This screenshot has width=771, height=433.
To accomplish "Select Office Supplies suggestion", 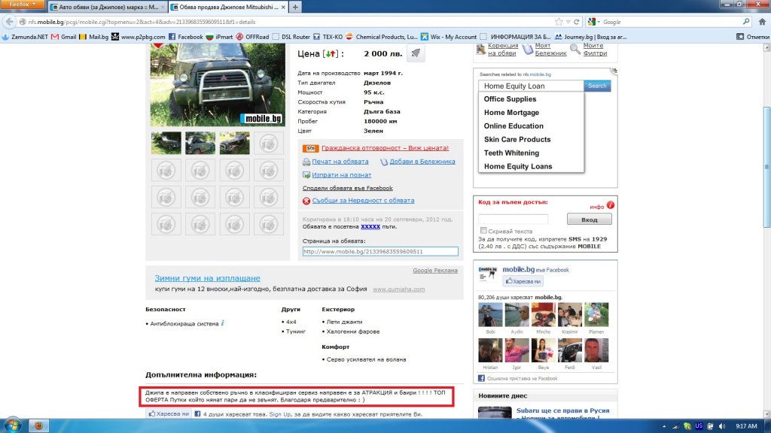I will (x=510, y=99).
